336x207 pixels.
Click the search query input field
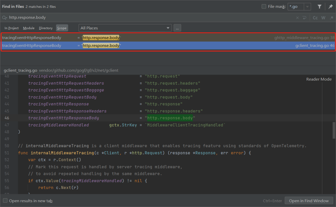(x=150, y=18)
